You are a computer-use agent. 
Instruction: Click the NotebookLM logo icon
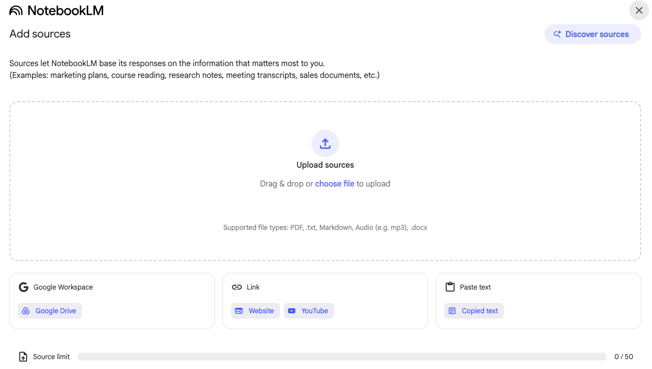point(16,11)
